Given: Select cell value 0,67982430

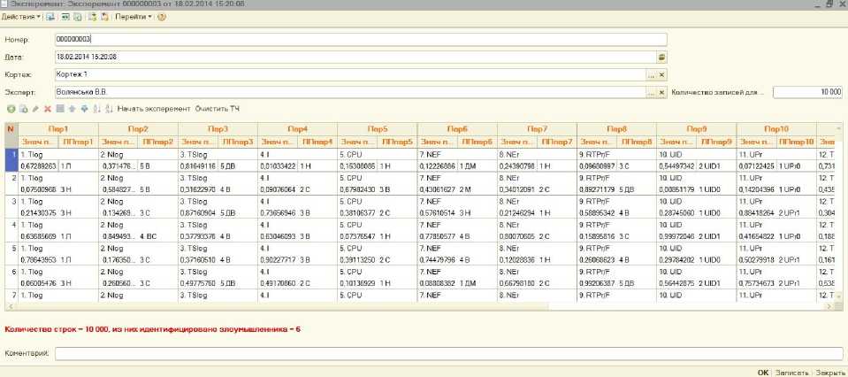Looking at the screenshot, I should point(358,190).
